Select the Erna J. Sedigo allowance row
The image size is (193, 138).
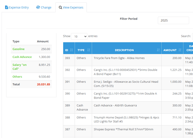[x=128, y=84]
